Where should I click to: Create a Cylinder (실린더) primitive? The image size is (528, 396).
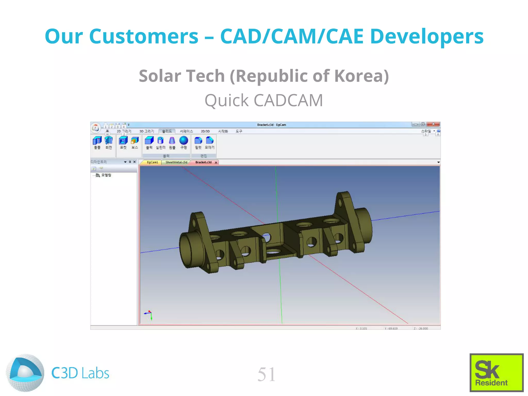click(x=160, y=143)
